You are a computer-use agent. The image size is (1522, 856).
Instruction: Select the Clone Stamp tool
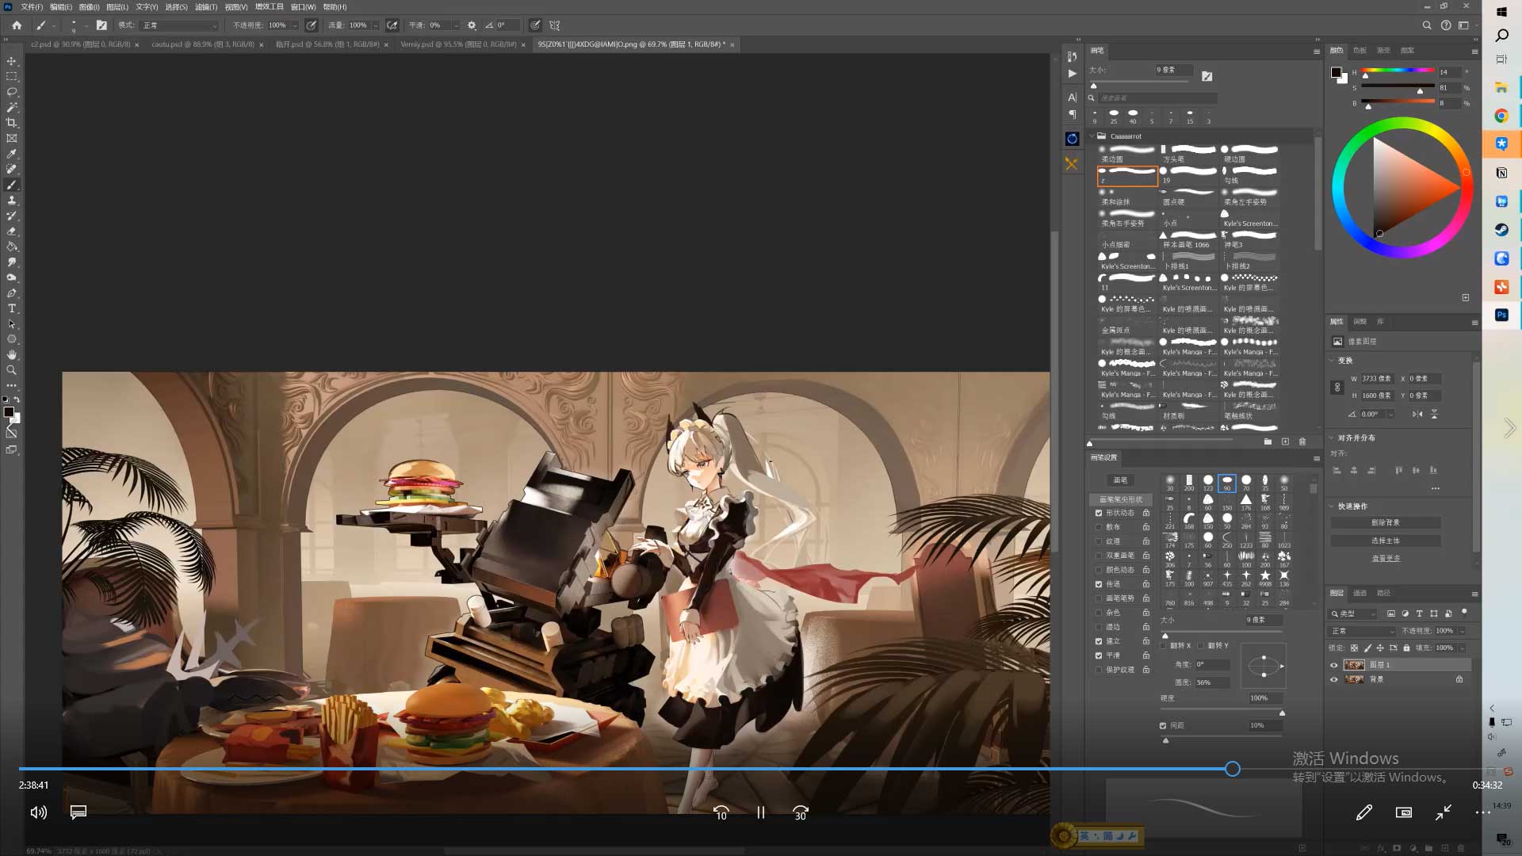pos(11,201)
